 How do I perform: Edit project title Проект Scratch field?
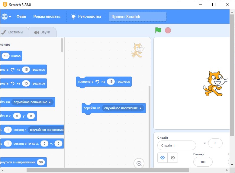137,17
